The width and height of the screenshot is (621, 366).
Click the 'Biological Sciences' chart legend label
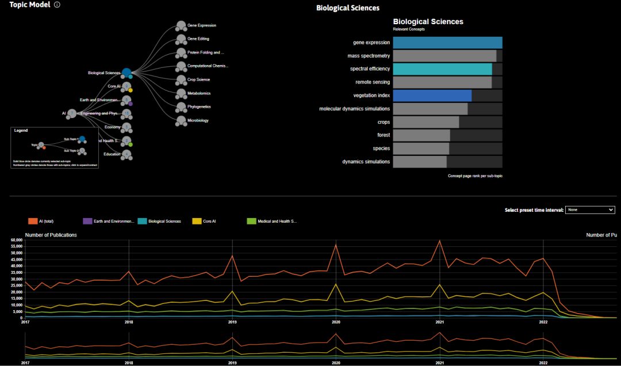point(164,221)
